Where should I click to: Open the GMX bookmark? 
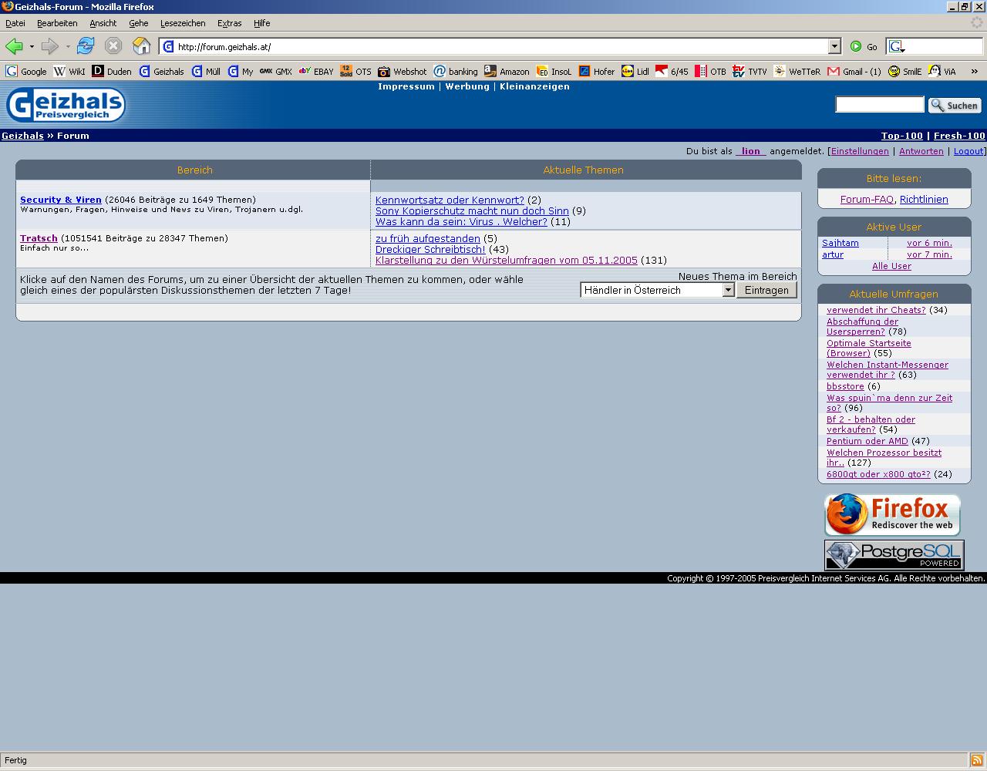pos(275,72)
